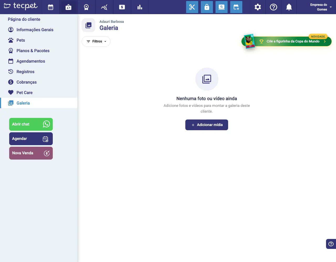Click the Página do cliente heading
The image size is (336, 262).
(x=24, y=19)
